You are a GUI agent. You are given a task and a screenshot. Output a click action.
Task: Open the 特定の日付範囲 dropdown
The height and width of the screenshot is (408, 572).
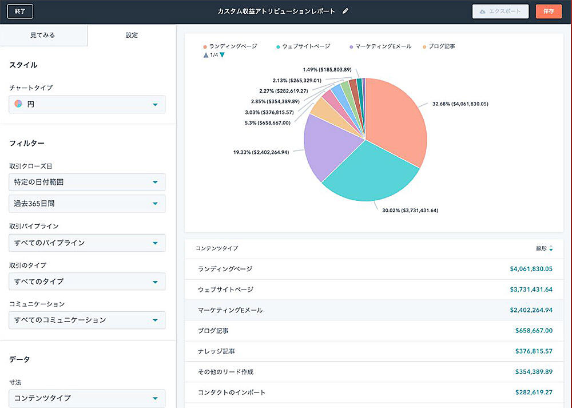click(88, 183)
